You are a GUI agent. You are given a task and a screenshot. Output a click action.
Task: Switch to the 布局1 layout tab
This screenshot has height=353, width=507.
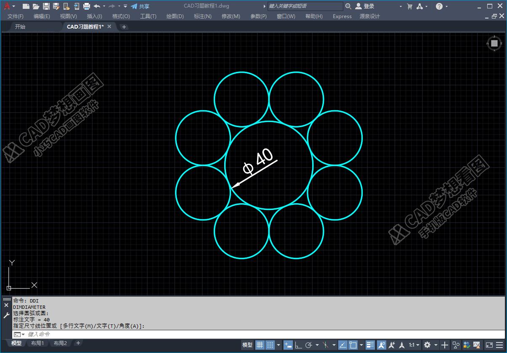37,343
